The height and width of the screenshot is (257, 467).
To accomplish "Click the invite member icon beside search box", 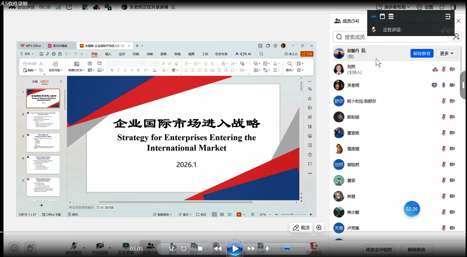I will click(457, 37).
